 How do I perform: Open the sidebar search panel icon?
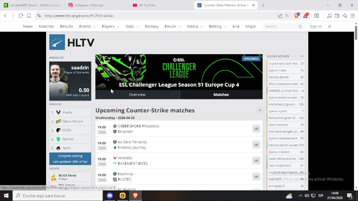[317, 16]
